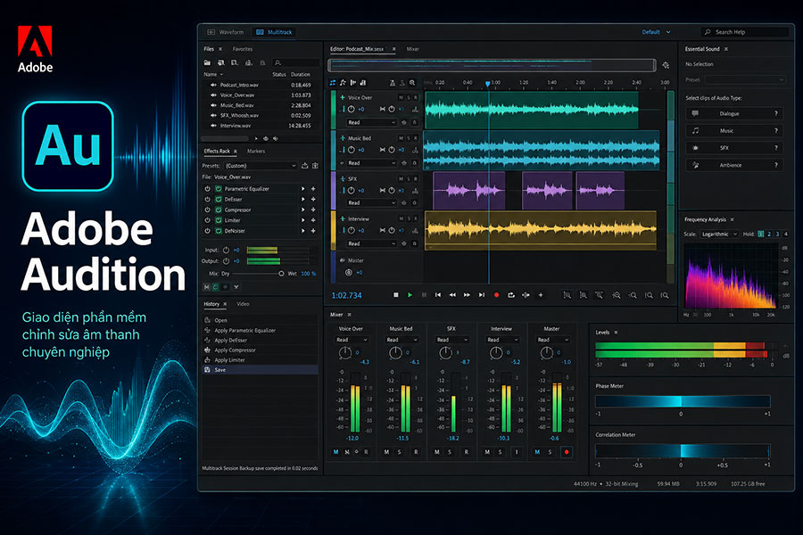Click the Zoom In time icon
Screen dimensions: 803x535
[x=616, y=295]
